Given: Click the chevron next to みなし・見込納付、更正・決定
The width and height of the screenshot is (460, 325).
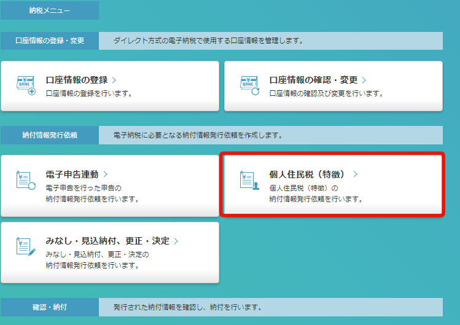Looking at the screenshot, I should (176, 241).
